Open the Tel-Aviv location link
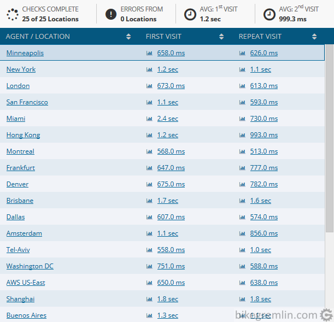The width and height of the screenshot is (334, 322). pyautogui.click(x=19, y=250)
